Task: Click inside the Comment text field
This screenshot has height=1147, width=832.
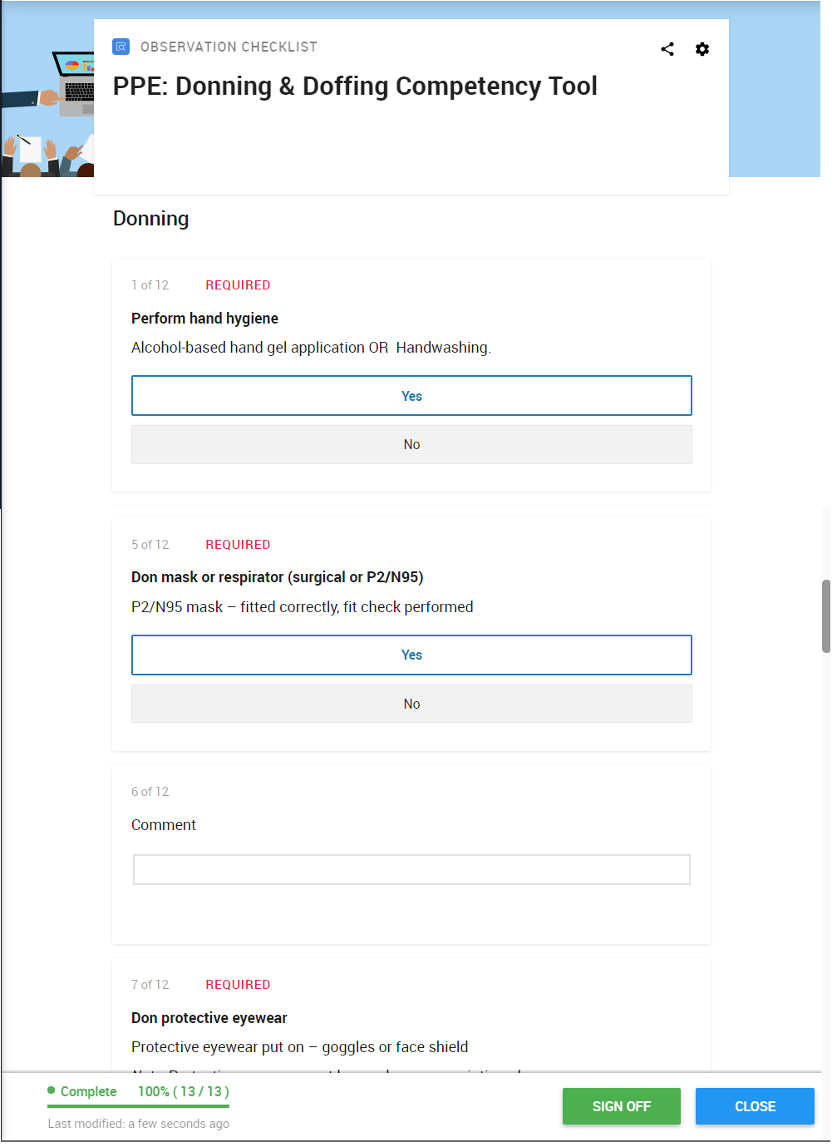Action: tap(411, 869)
